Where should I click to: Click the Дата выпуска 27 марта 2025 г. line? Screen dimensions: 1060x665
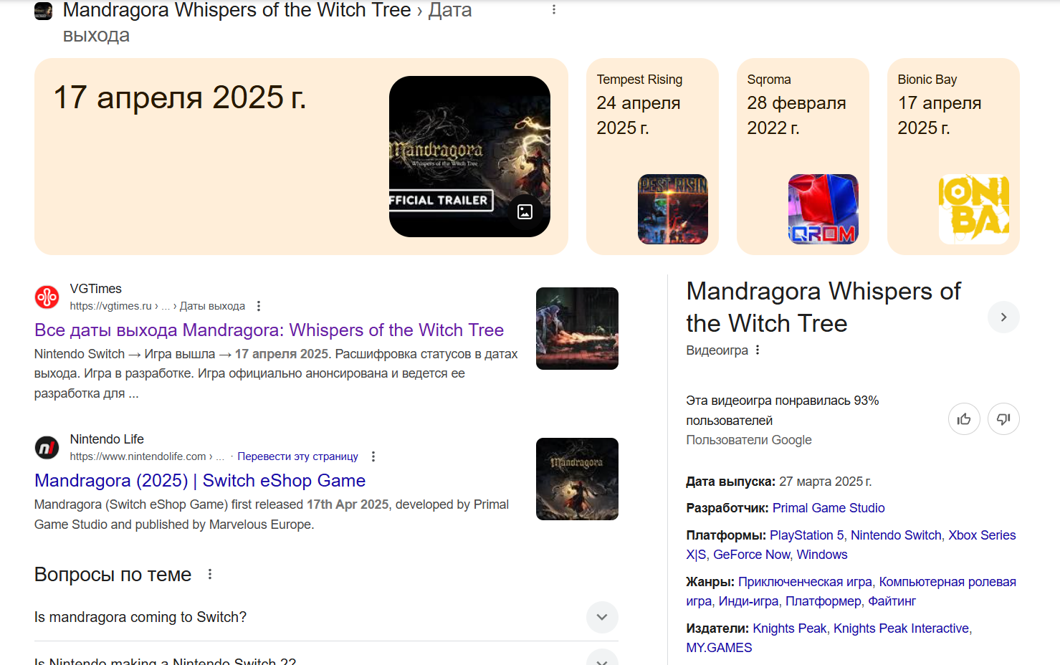(779, 482)
